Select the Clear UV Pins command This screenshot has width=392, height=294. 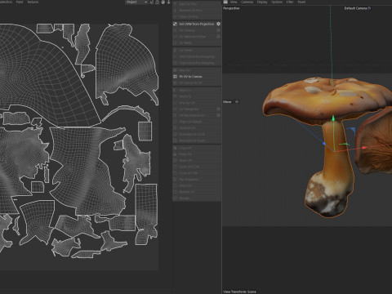(x=197, y=16)
